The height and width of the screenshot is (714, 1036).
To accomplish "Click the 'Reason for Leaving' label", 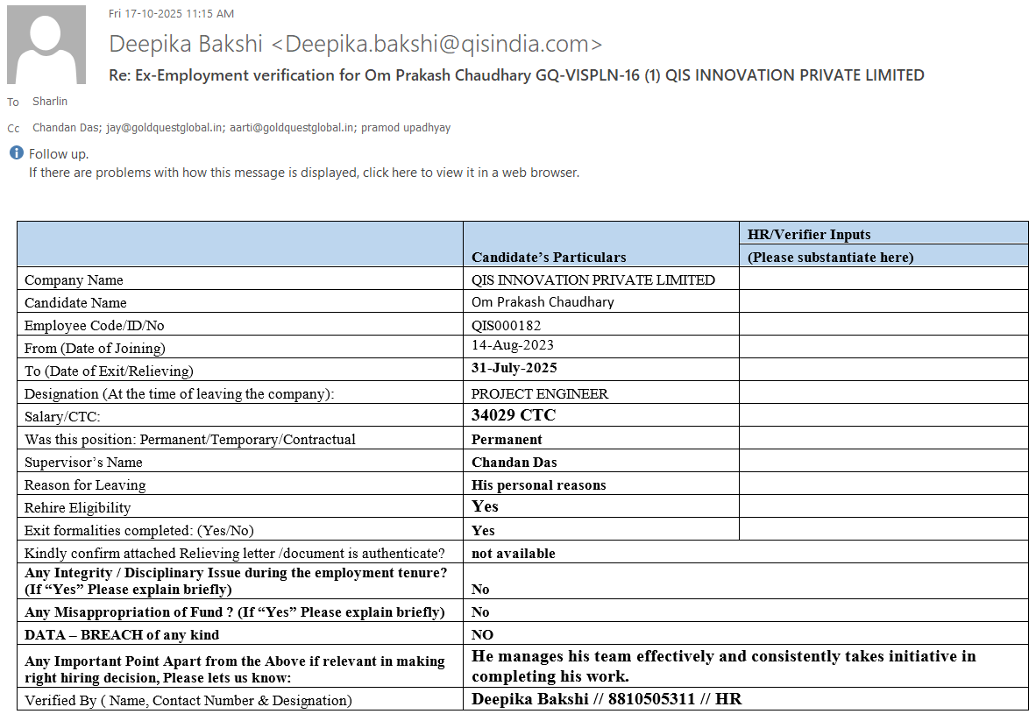I will click(85, 484).
